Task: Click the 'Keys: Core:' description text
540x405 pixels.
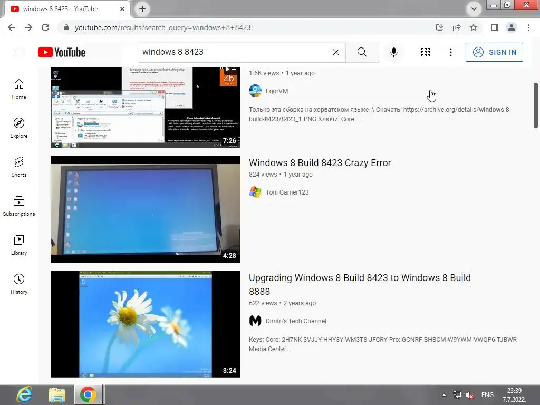Action: tap(383, 344)
